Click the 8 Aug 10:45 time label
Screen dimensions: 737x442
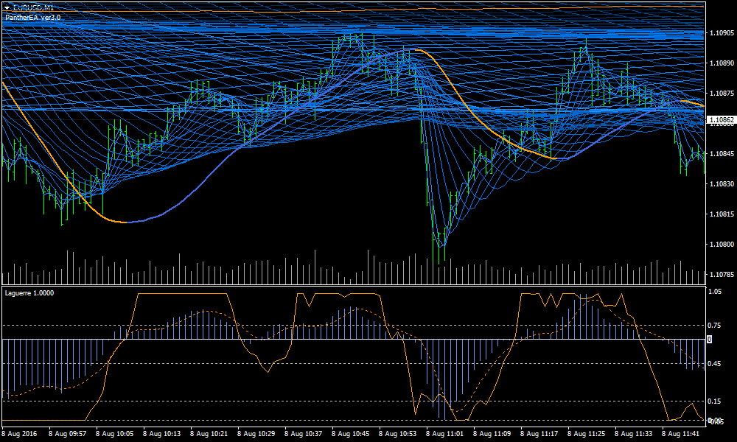(351, 434)
